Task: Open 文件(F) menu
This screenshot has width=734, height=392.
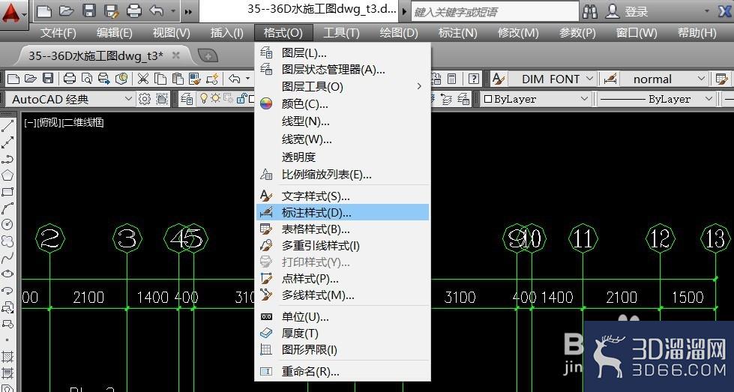Action: 58,33
